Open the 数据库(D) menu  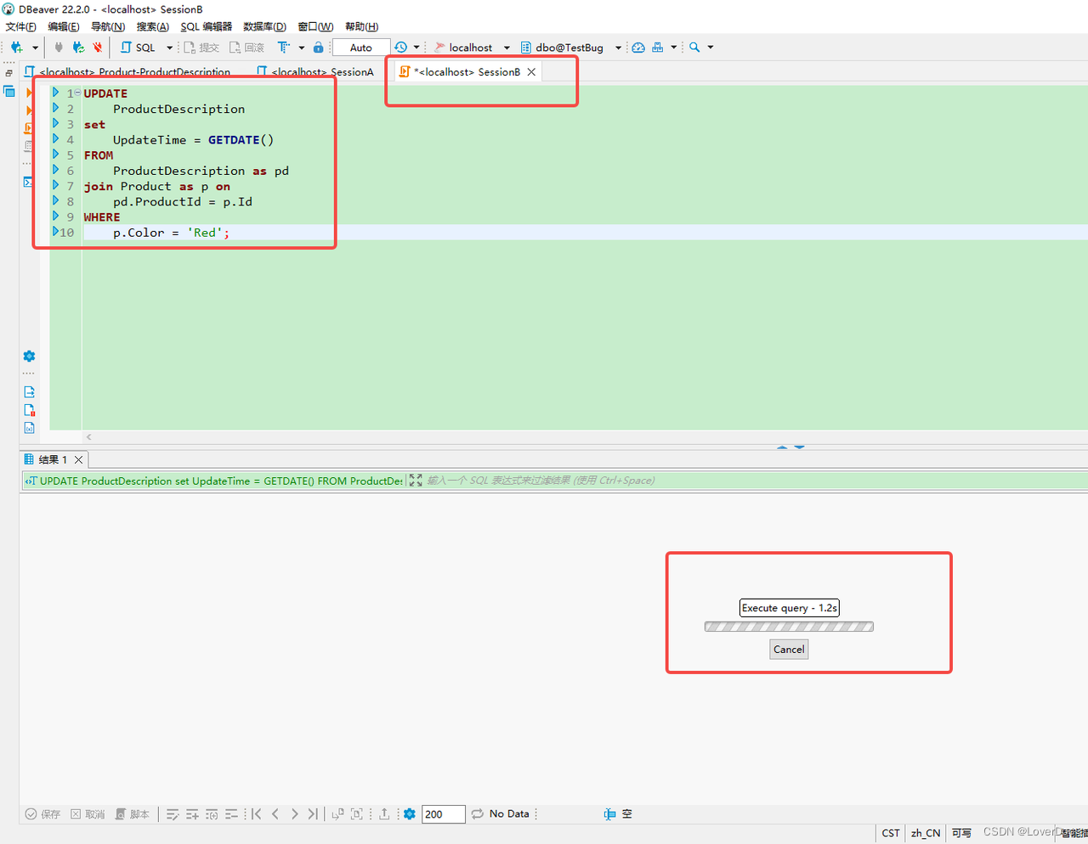click(x=264, y=26)
